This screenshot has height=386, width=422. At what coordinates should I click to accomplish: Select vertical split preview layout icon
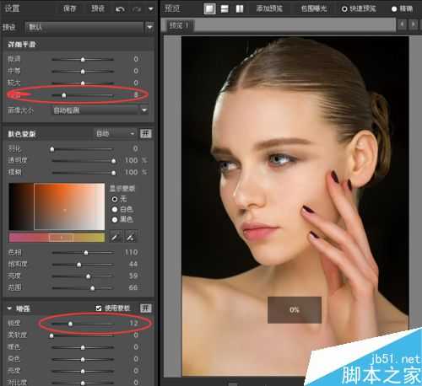(240, 8)
